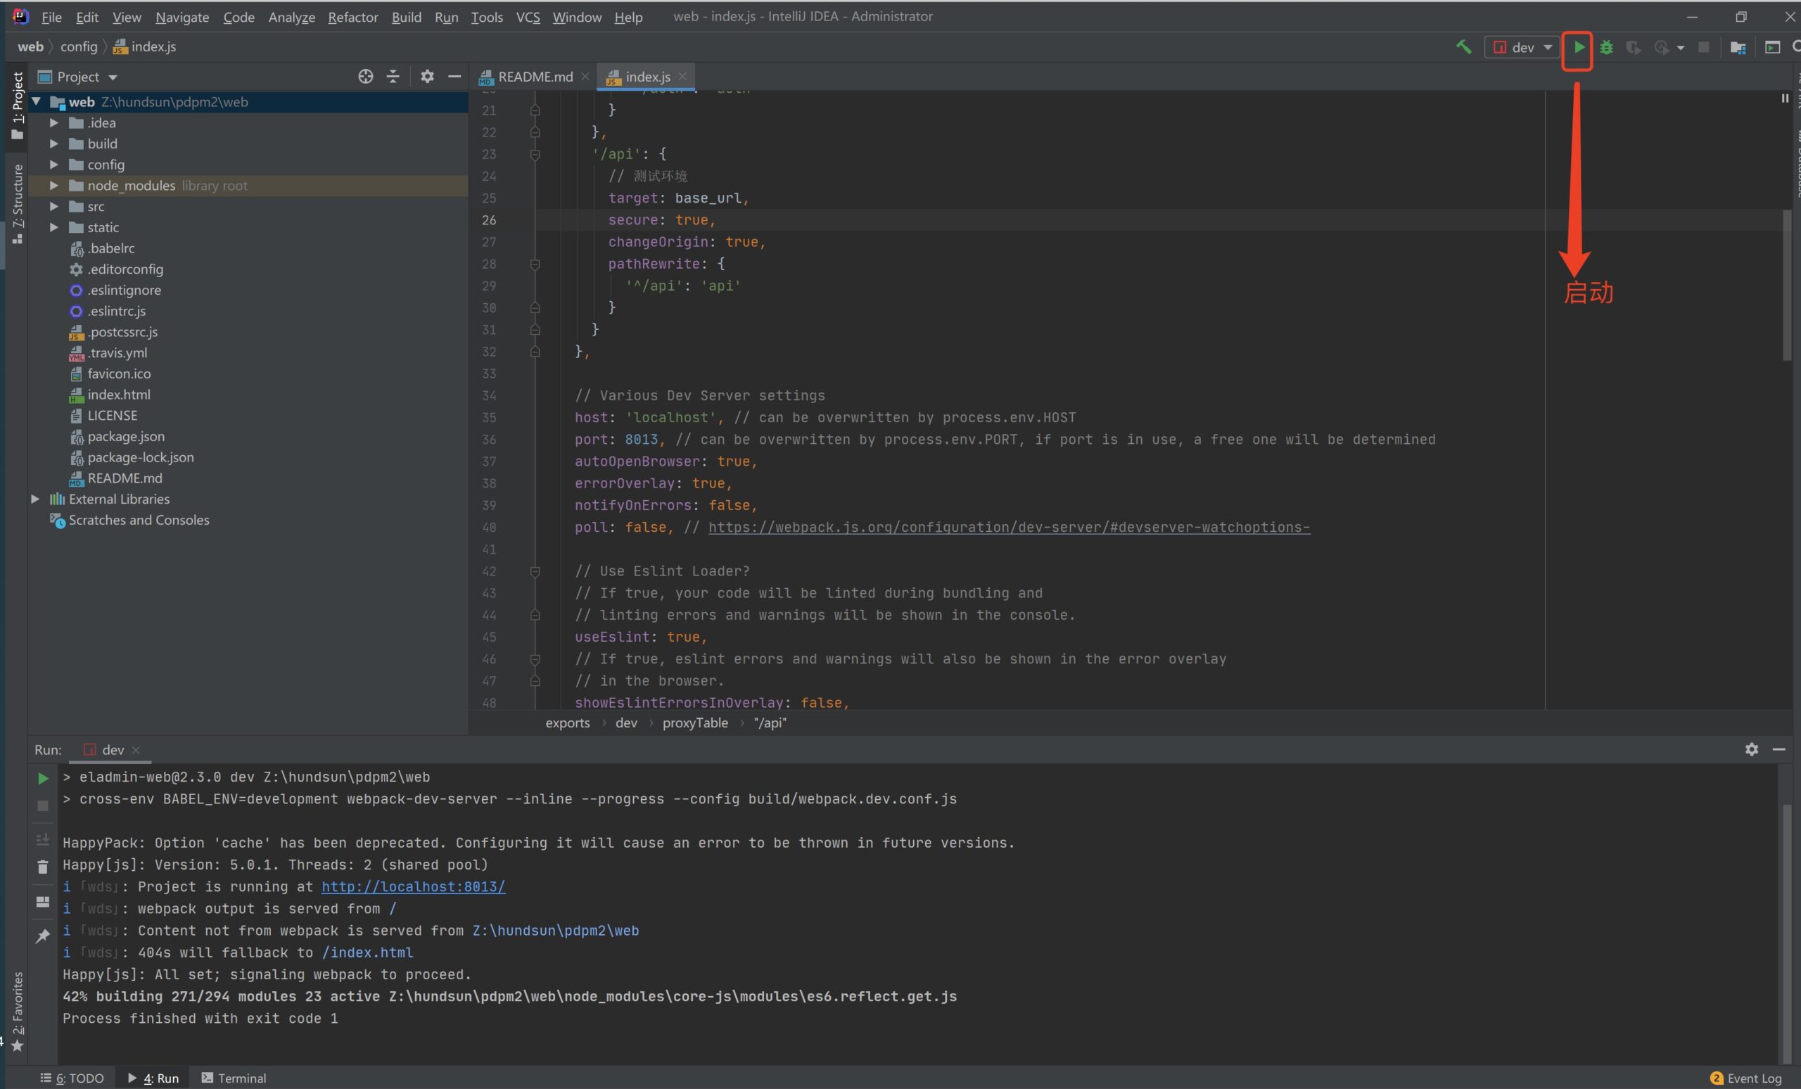Viewport: 1801px width, 1089px height.
Task: Click proxyTable breadcrumb below editor
Action: (x=695, y=722)
